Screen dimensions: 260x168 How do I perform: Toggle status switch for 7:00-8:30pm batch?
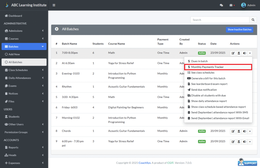[245, 53]
